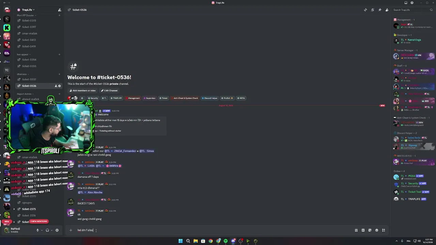Open channel ticket-0413
This screenshot has height=245, width=436.
tap(39, 40)
